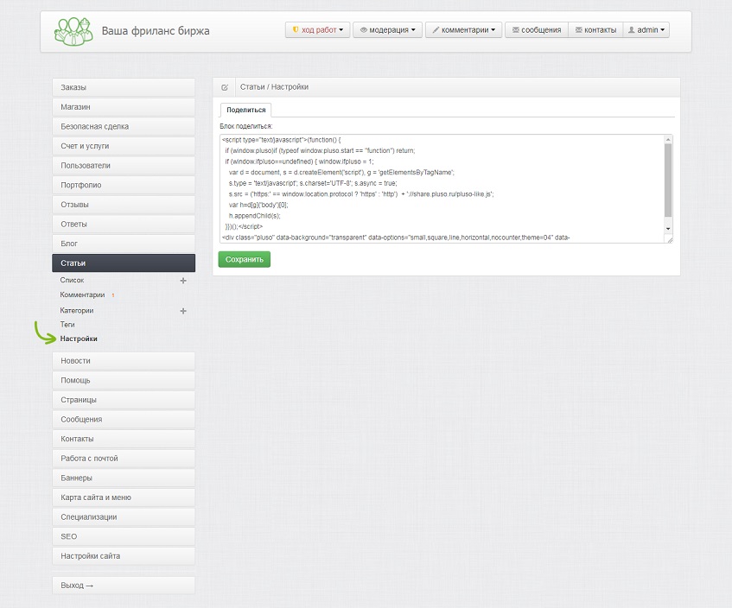
Task: Click the resize grip of the code textarea
Action: 670,240
